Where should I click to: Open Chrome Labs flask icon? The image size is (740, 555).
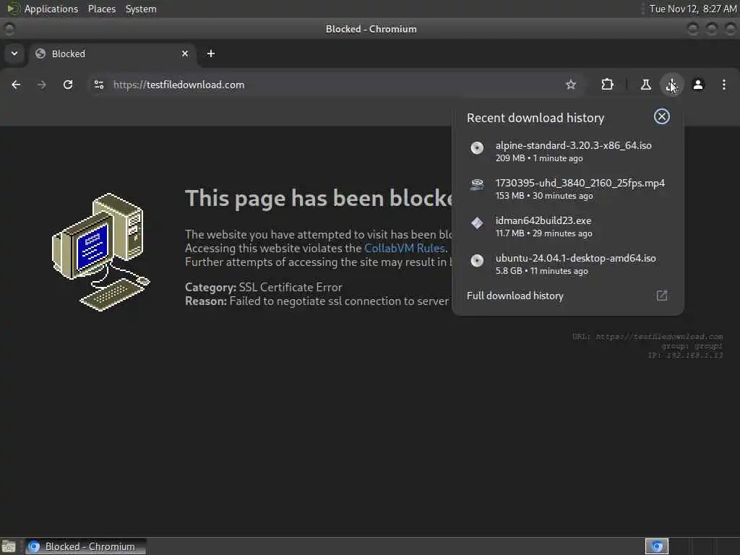(645, 85)
